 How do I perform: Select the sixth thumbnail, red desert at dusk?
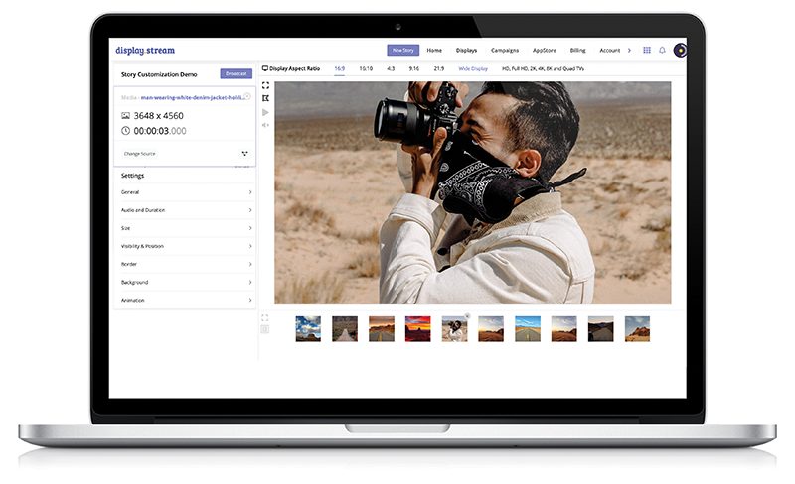491,329
